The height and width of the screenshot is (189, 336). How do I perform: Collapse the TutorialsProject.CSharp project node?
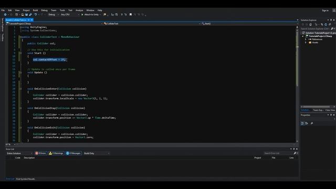point(303,36)
